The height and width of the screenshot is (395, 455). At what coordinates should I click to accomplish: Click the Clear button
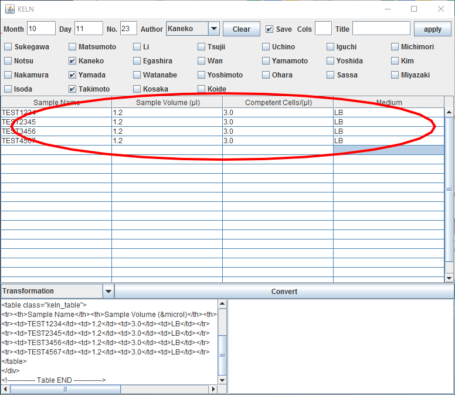pos(242,29)
